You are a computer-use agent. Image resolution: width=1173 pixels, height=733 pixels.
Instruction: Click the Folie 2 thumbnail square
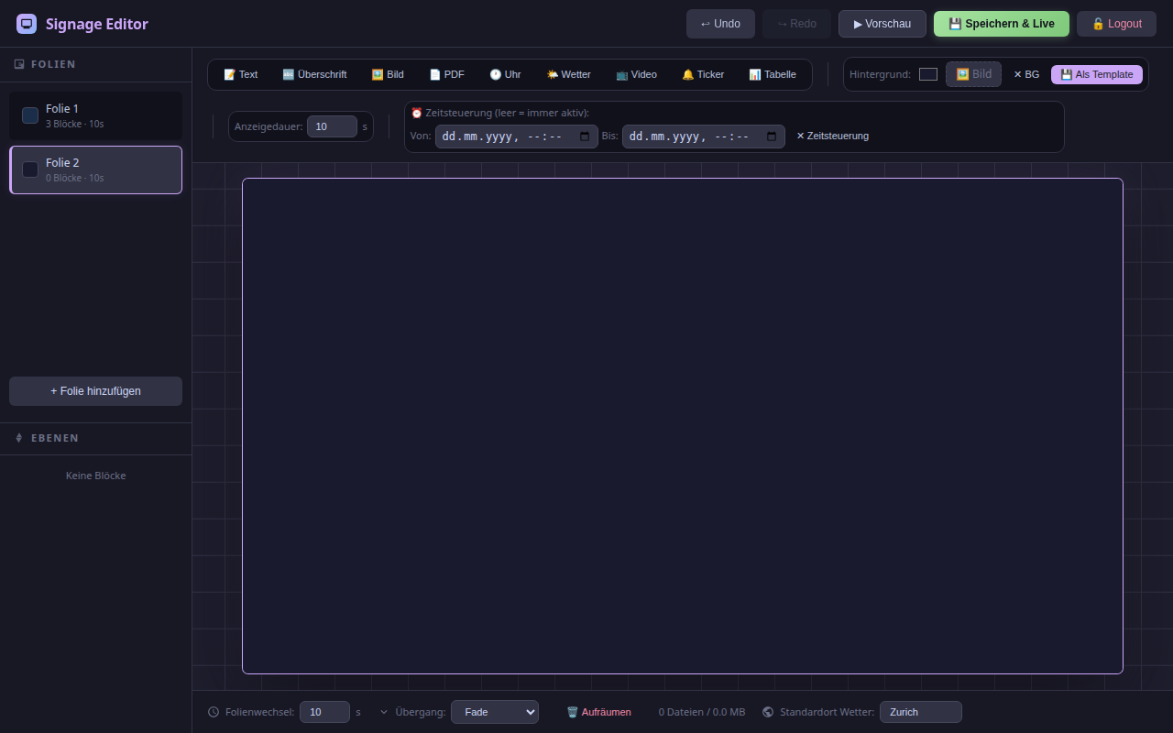coord(30,170)
